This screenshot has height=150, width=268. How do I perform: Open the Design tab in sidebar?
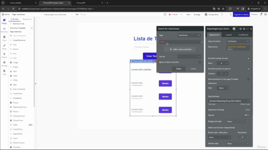(4, 21)
